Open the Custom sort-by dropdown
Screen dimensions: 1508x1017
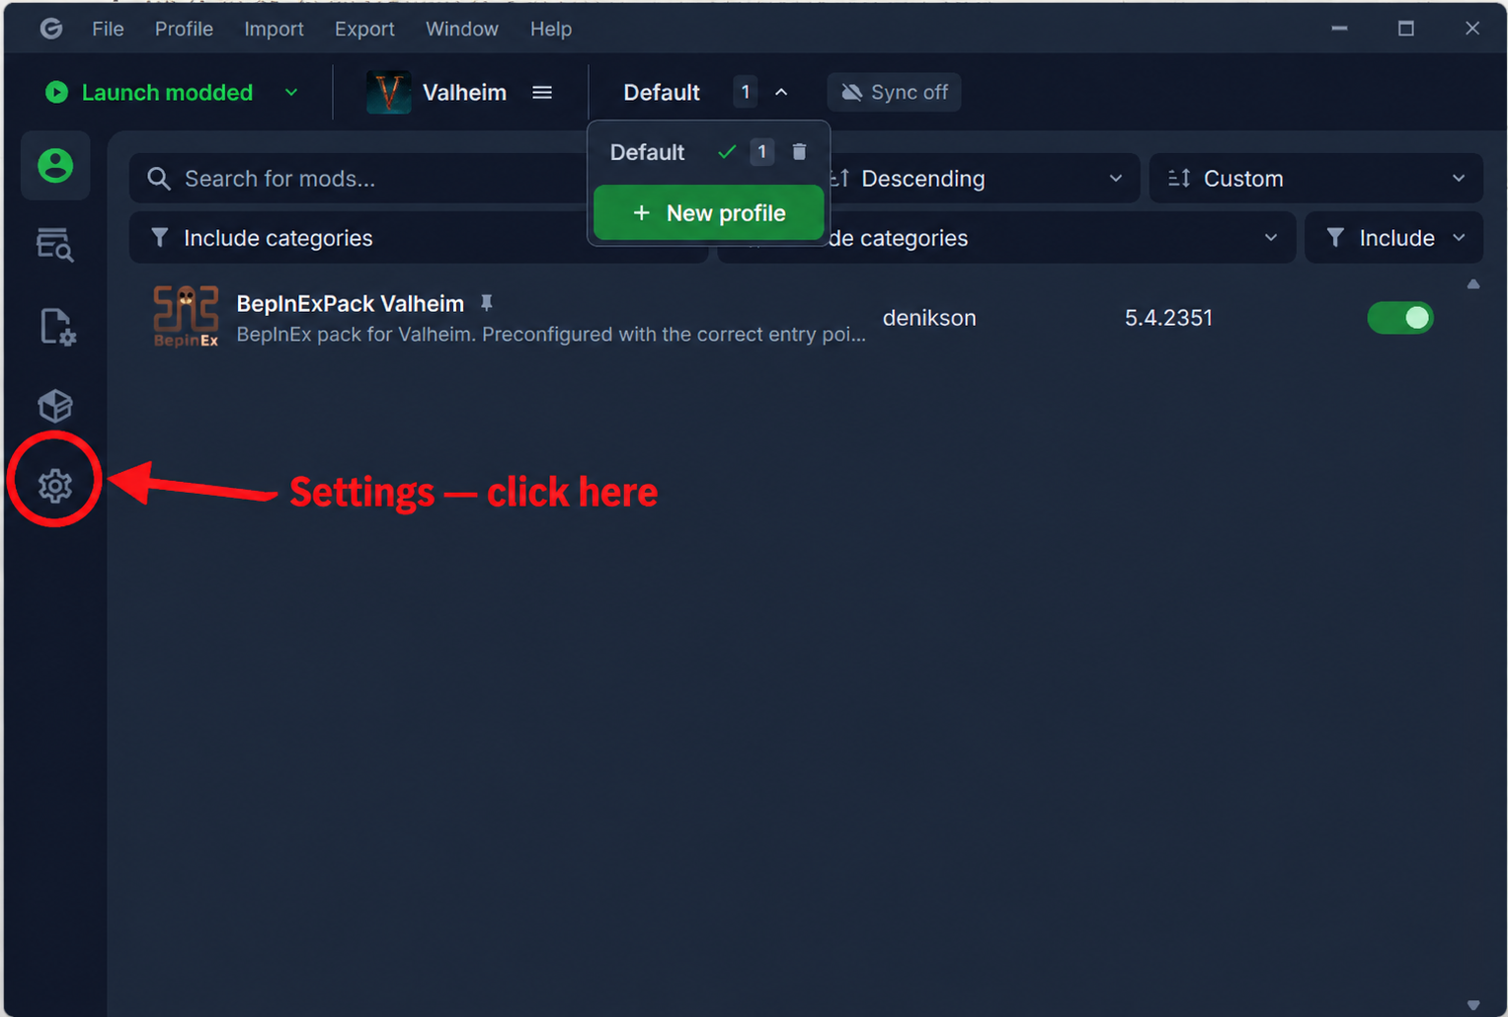coord(1315,179)
